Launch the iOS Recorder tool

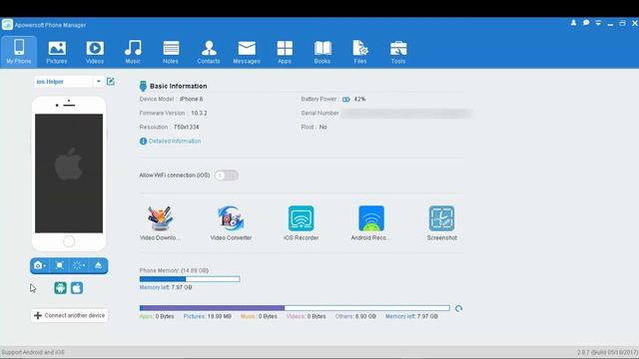(x=302, y=223)
